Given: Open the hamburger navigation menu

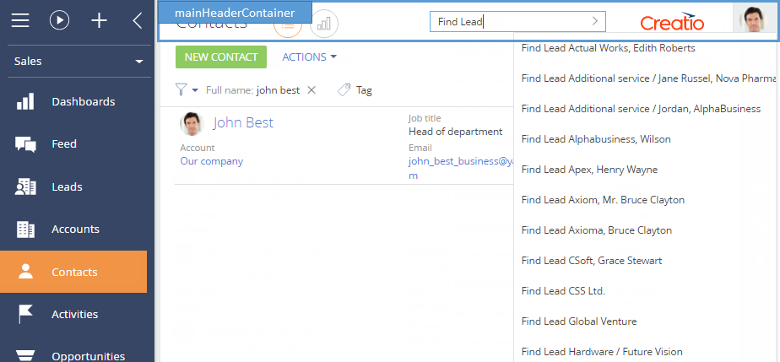Looking at the screenshot, I should tap(20, 21).
